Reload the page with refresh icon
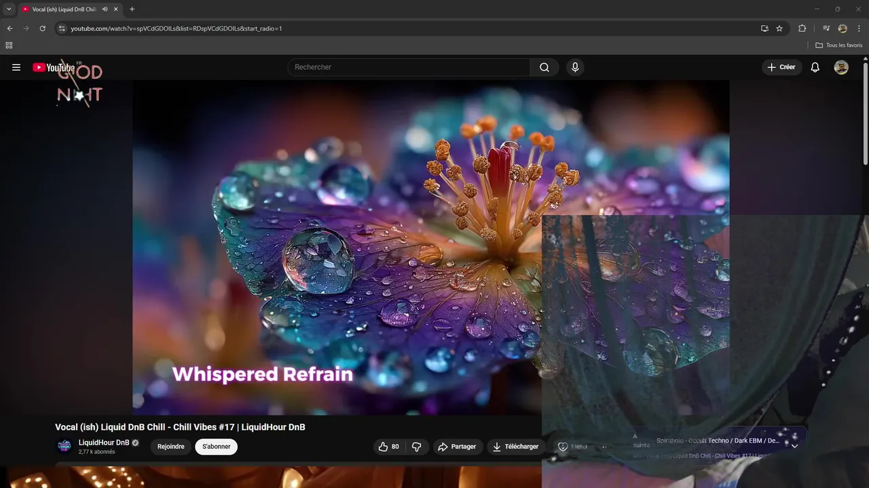 (42, 28)
